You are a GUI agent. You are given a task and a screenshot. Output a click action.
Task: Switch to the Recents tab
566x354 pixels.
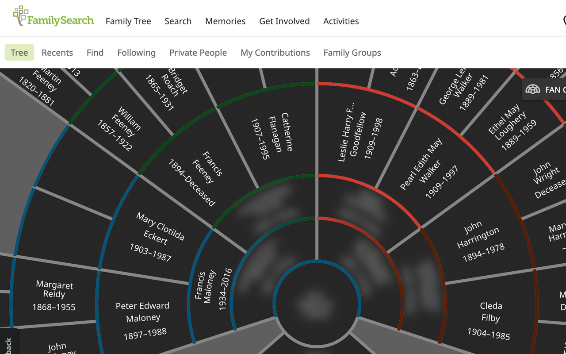(57, 53)
